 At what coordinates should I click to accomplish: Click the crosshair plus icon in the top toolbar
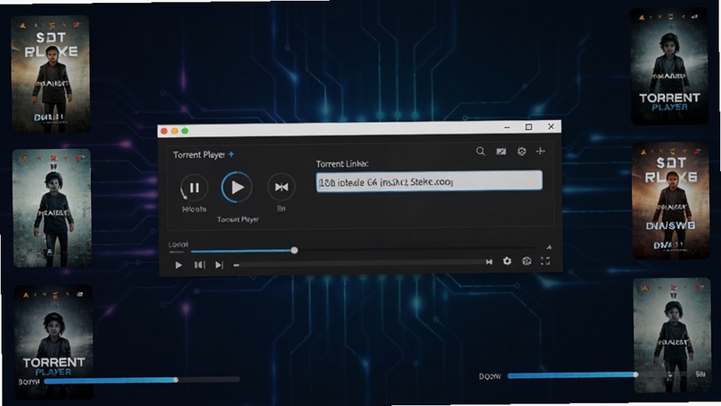[541, 151]
